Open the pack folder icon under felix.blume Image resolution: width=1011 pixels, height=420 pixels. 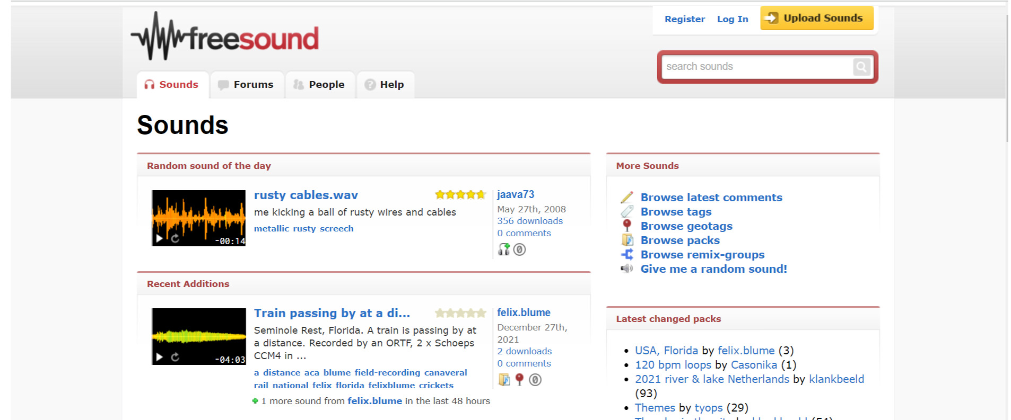(504, 380)
